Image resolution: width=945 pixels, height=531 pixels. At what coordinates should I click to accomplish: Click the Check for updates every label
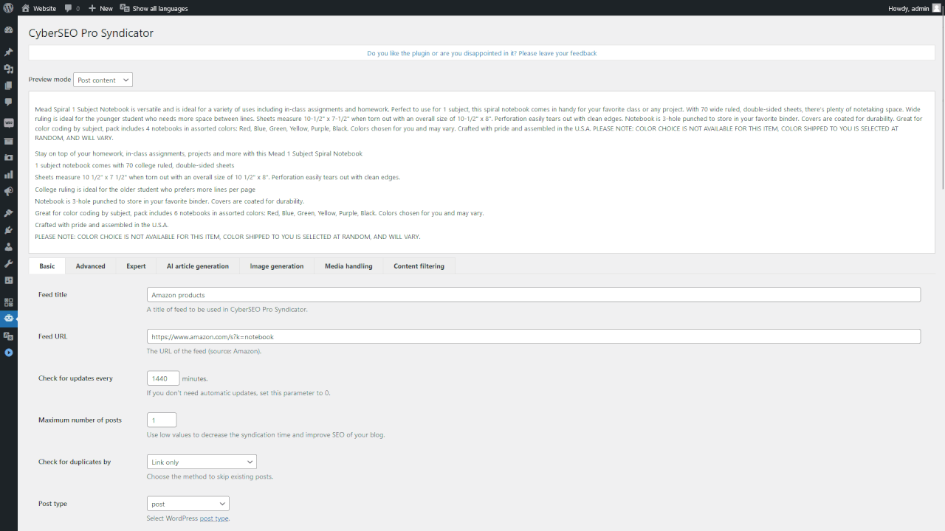point(75,378)
